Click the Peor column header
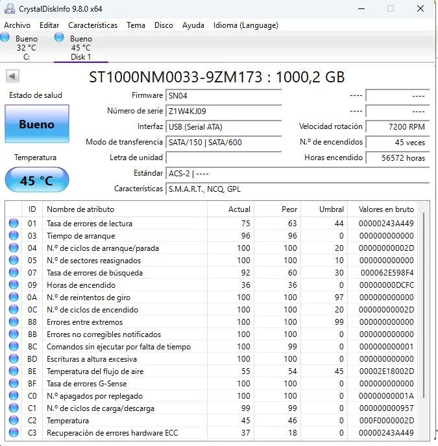Image resolution: width=438 pixels, height=446 pixels. click(x=277, y=209)
